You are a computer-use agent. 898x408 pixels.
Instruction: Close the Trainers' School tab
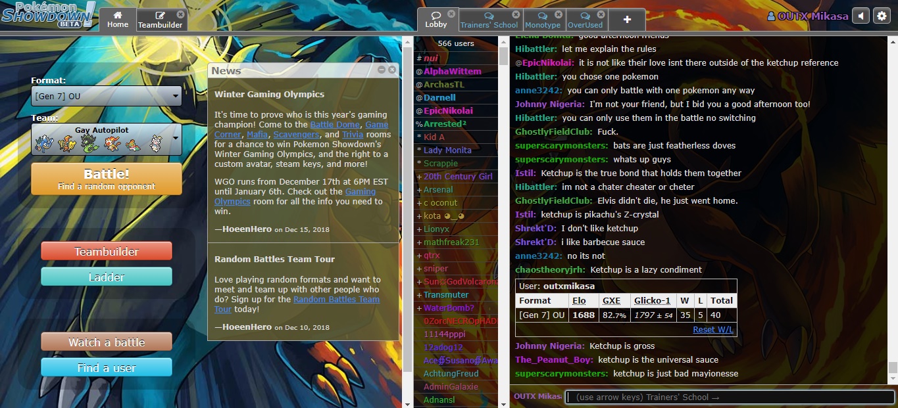(x=516, y=14)
